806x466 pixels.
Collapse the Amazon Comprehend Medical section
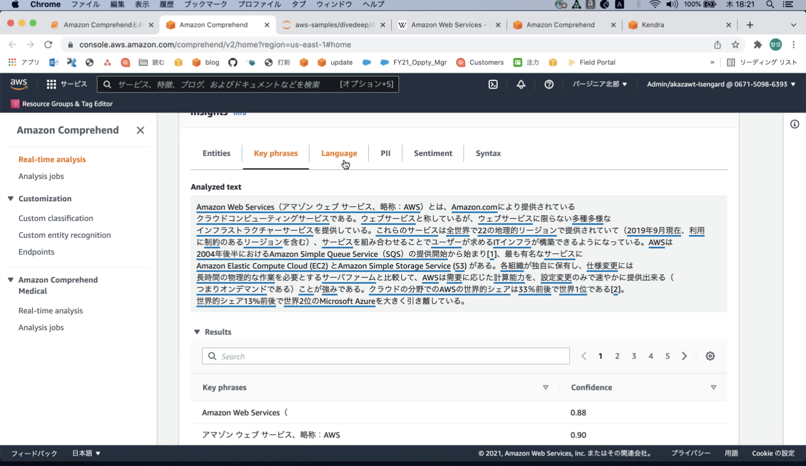click(x=11, y=280)
